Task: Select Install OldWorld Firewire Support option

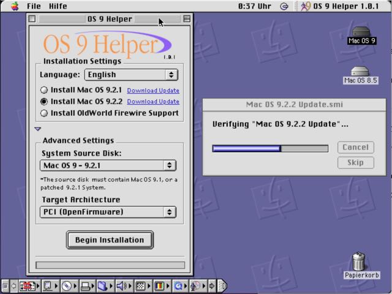Action: point(44,113)
